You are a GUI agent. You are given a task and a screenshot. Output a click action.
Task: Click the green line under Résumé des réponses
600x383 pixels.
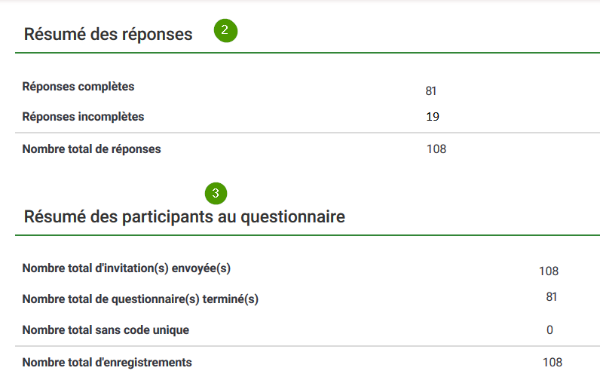click(308, 53)
